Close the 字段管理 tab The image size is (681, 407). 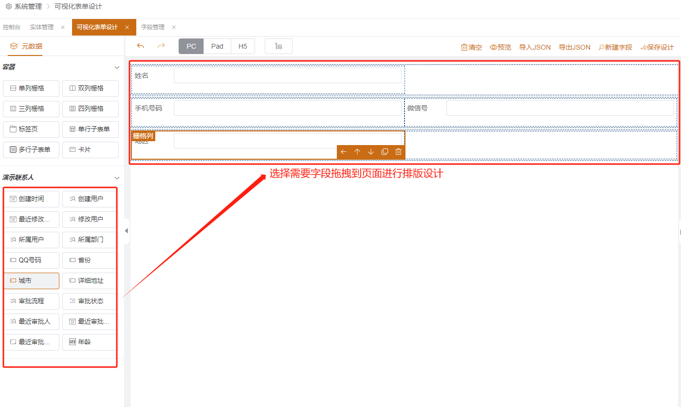pyautogui.click(x=174, y=27)
